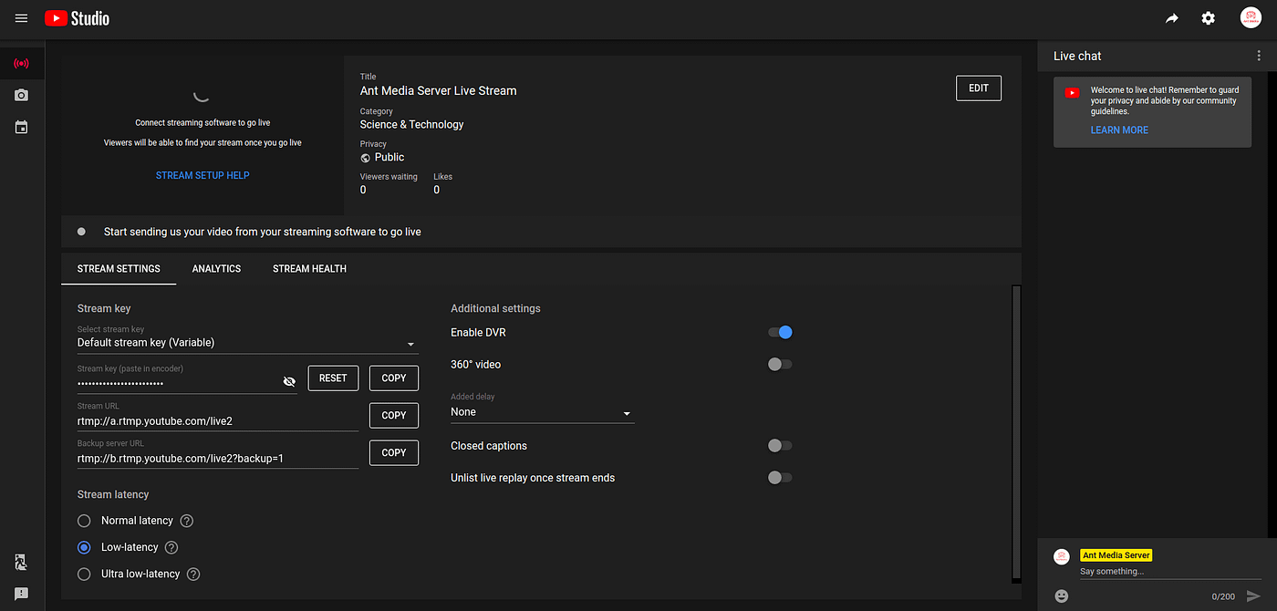Open the hamburger navigation menu
The height and width of the screenshot is (611, 1277).
coord(22,18)
